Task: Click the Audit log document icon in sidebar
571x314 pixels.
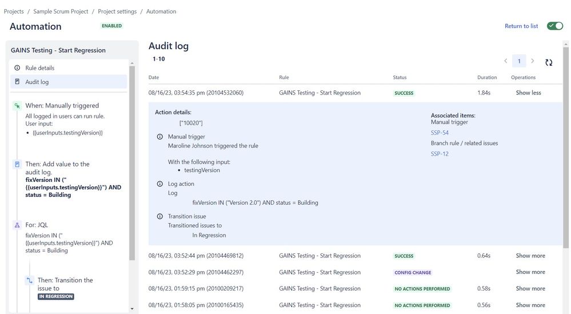Action: 17,82
